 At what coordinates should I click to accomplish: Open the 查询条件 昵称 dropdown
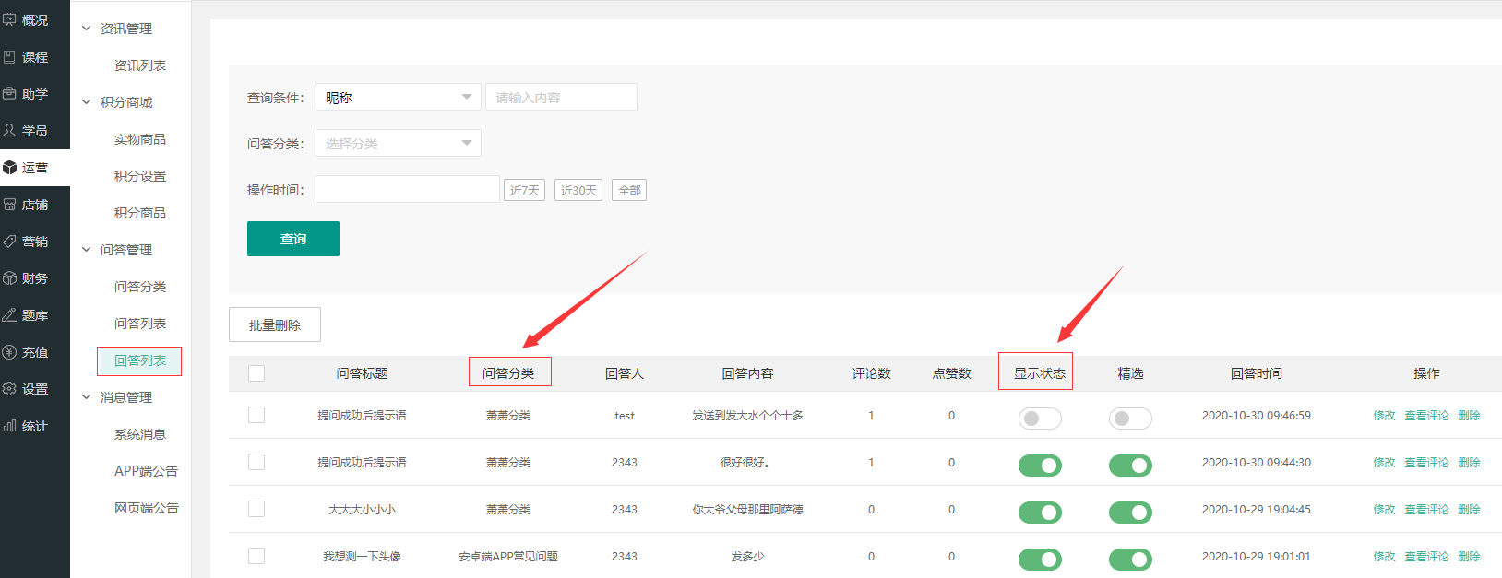399,97
